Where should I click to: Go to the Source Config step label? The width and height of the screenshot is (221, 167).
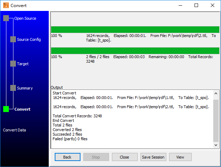point(29,39)
